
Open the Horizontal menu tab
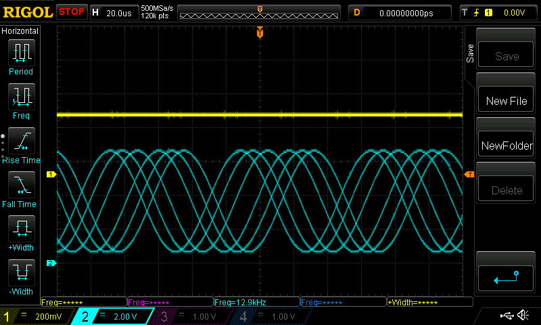pyautogui.click(x=20, y=31)
